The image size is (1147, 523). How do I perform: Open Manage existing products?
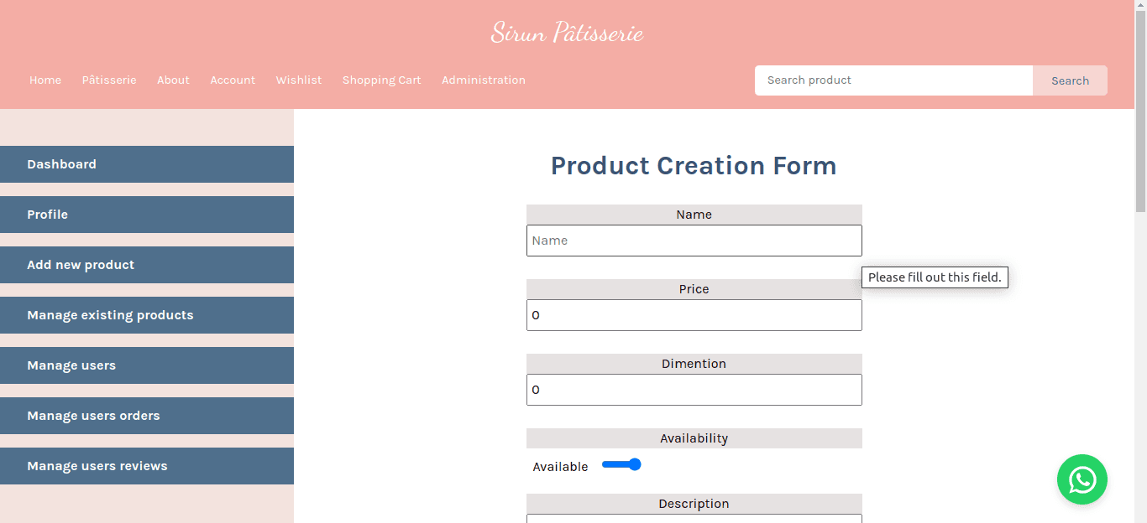coord(147,315)
